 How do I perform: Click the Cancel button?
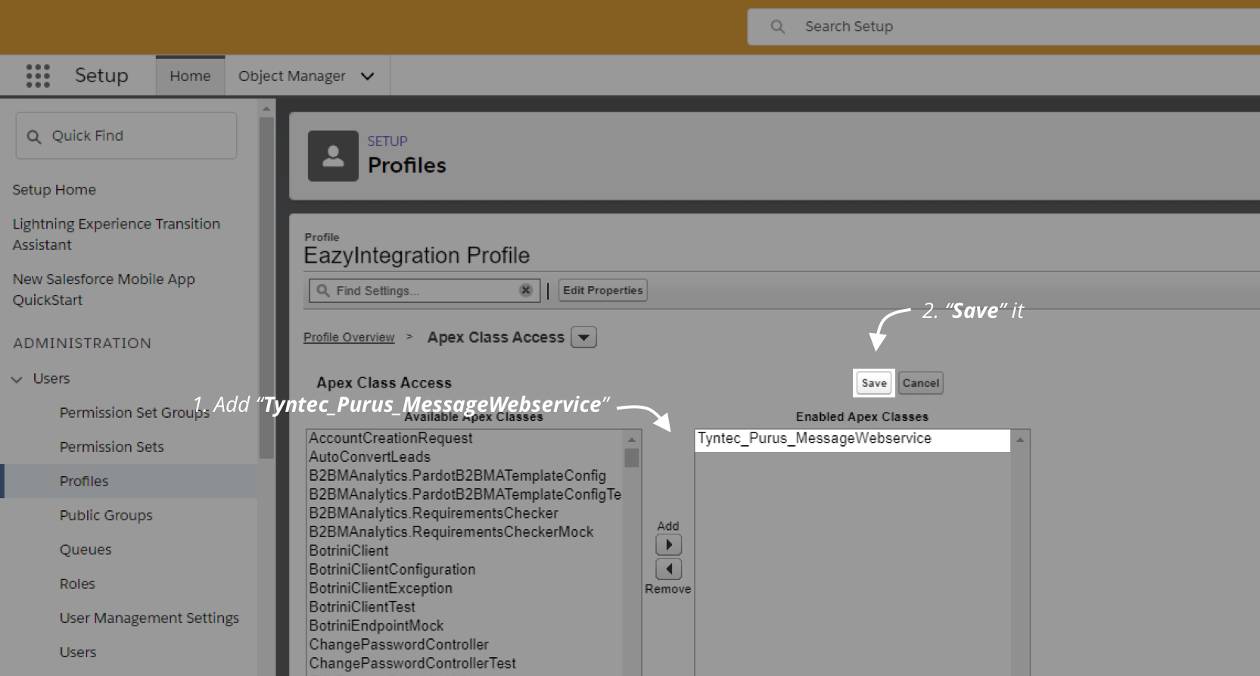(x=921, y=383)
